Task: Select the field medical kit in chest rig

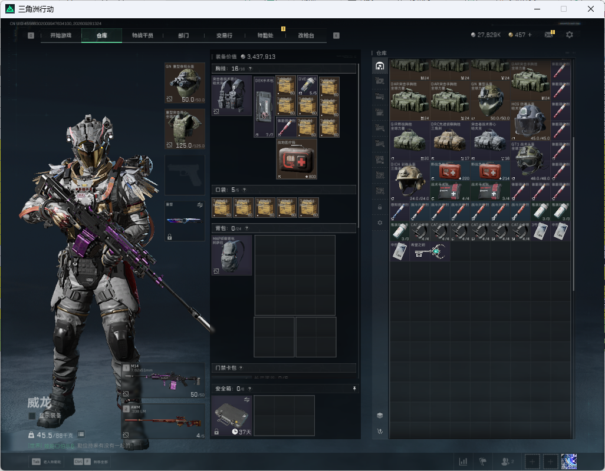Action: (x=297, y=159)
